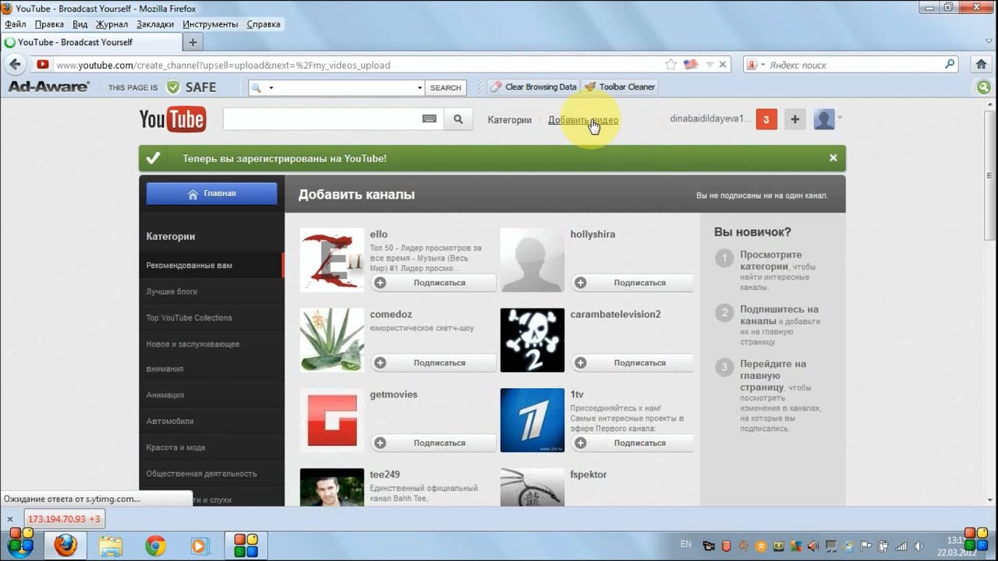Screen dimensions: 998x561
Task: Click the fspektor channel name
Action: 589,475
